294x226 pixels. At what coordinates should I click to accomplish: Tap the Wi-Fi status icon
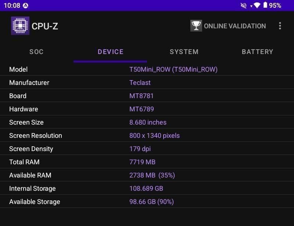coord(257,6)
